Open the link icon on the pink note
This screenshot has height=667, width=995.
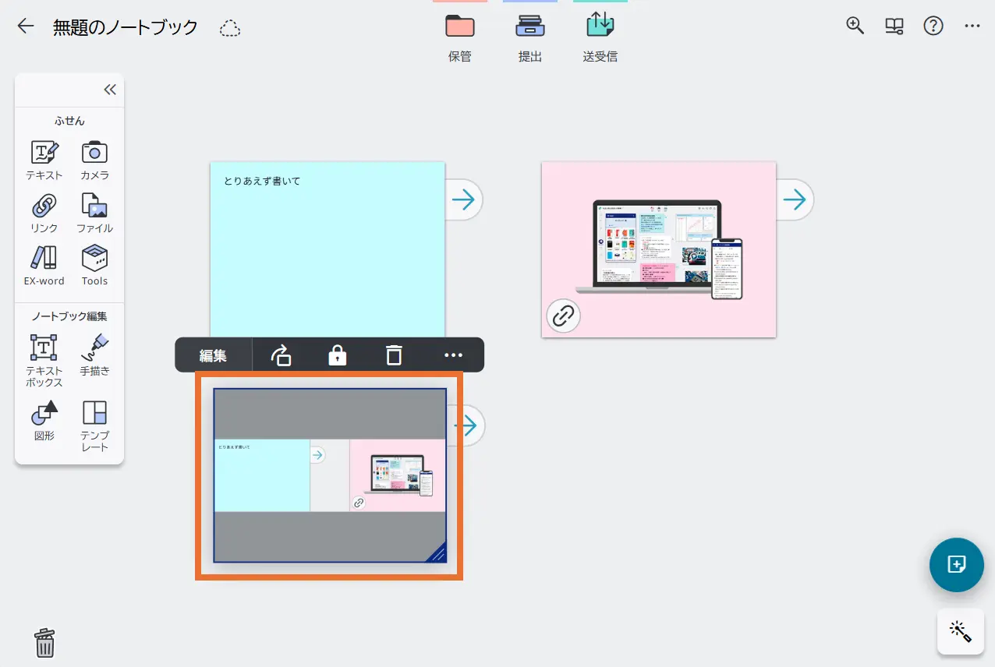point(563,316)
